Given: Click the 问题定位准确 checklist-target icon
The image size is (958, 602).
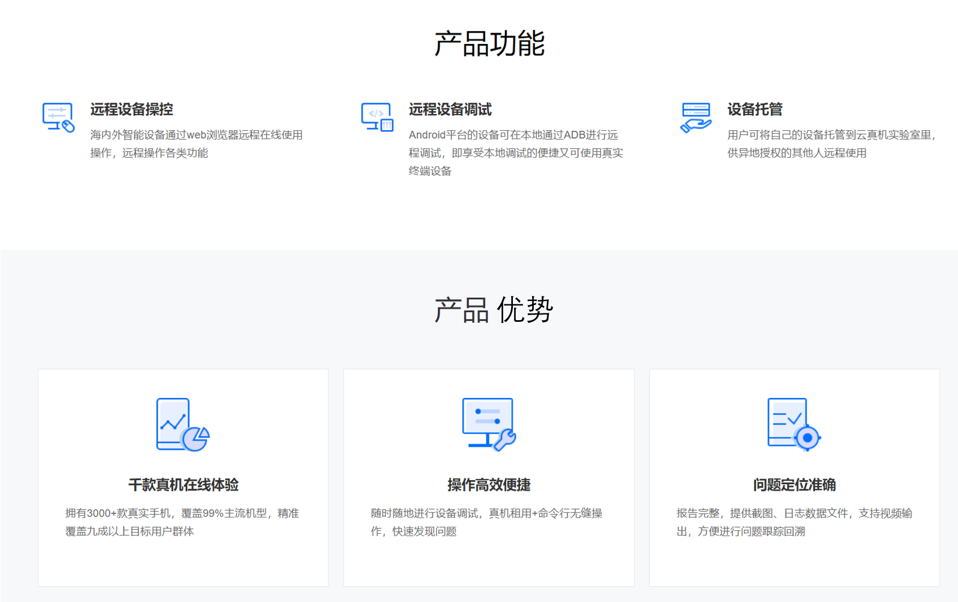Looking at the screenshot, I should [794, 424].
